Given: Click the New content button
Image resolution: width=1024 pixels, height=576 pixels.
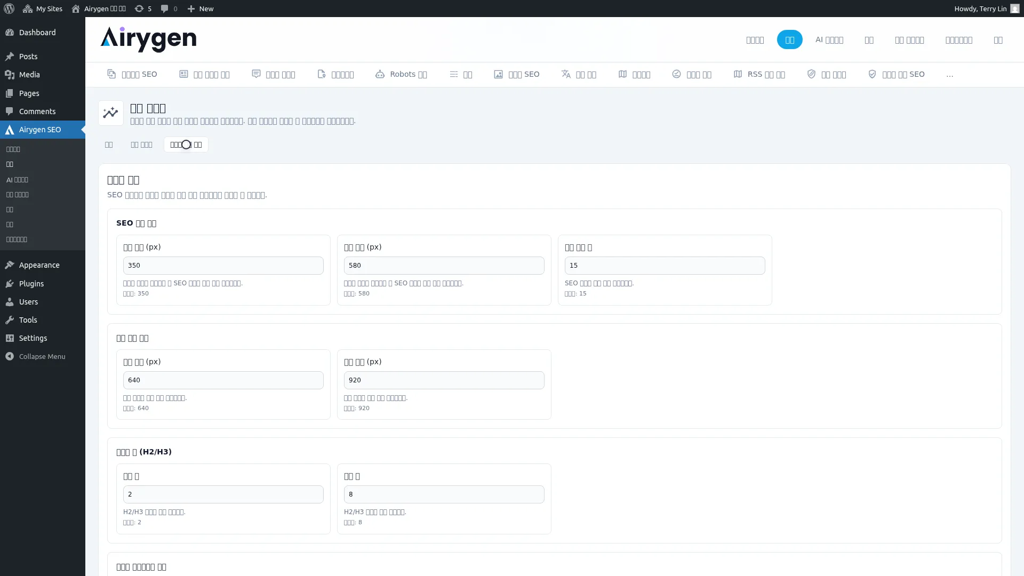Looking at the screenshot, I should tap(201, 9).
